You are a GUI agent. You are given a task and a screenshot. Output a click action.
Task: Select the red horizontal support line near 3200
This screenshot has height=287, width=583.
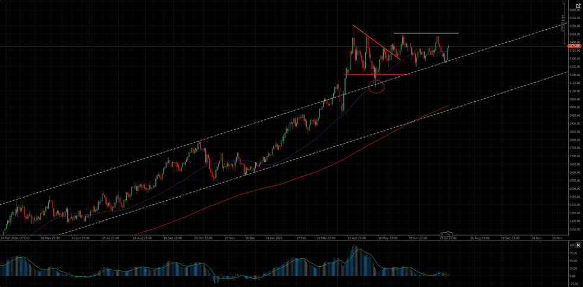(375, 74)
